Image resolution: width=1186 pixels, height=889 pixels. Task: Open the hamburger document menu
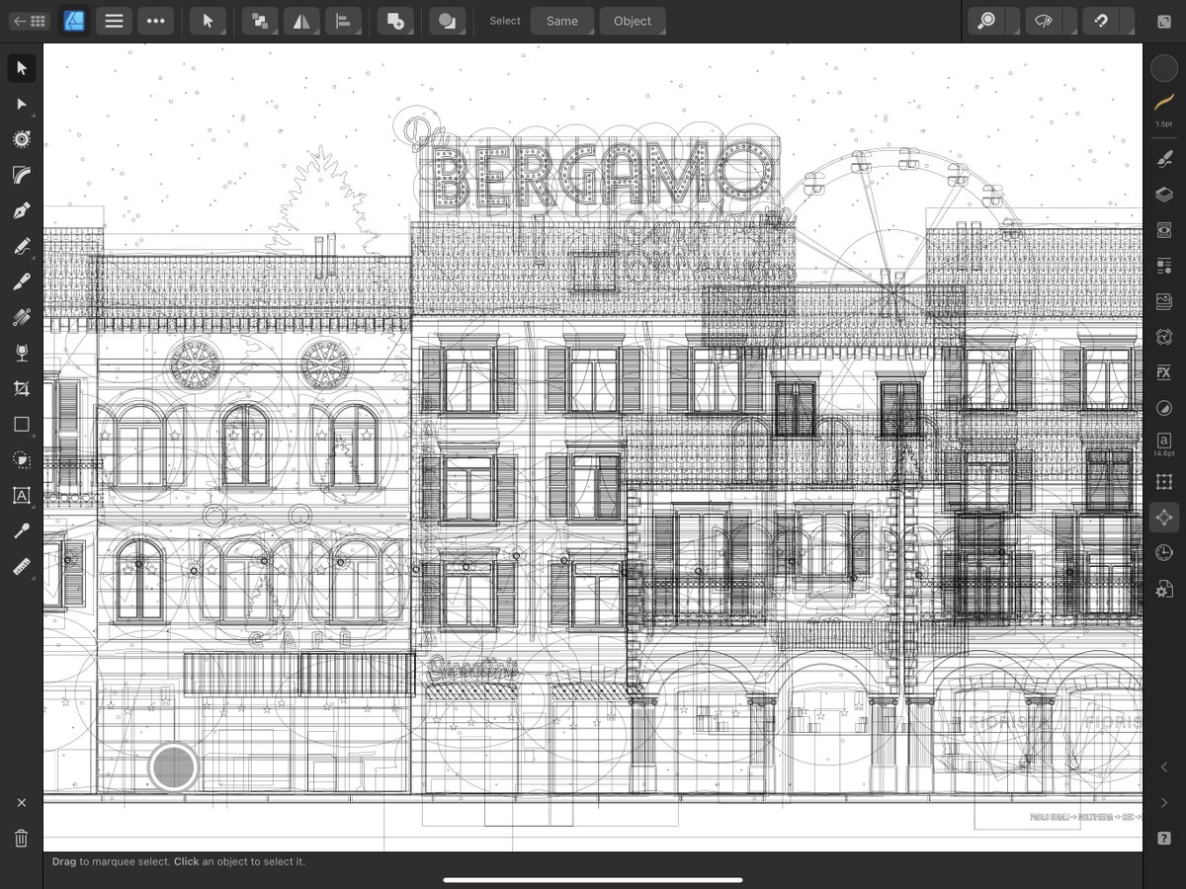(x=114, y=21)
